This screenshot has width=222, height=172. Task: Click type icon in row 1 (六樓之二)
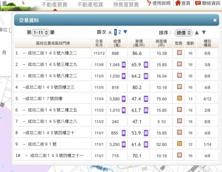click(x=179, y=53)
